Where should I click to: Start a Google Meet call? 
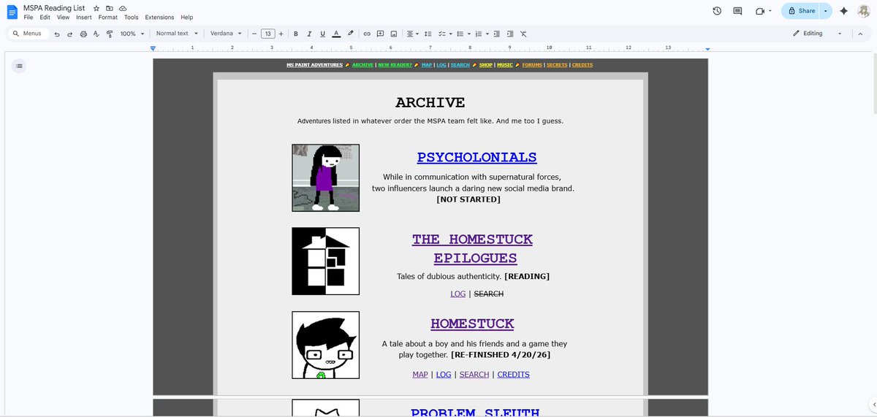coord(760,11)
